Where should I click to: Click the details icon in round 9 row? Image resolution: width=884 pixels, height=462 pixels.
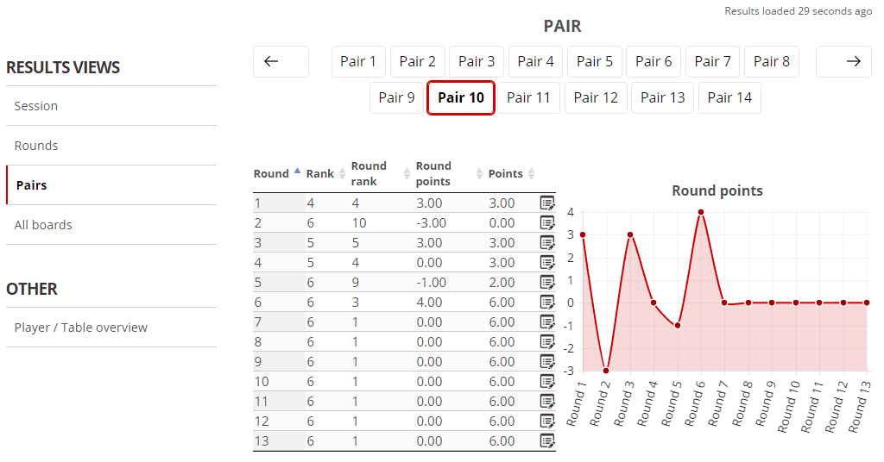click(x=547, y=362)
